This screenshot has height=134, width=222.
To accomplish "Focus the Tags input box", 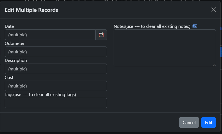I will 56,103.
